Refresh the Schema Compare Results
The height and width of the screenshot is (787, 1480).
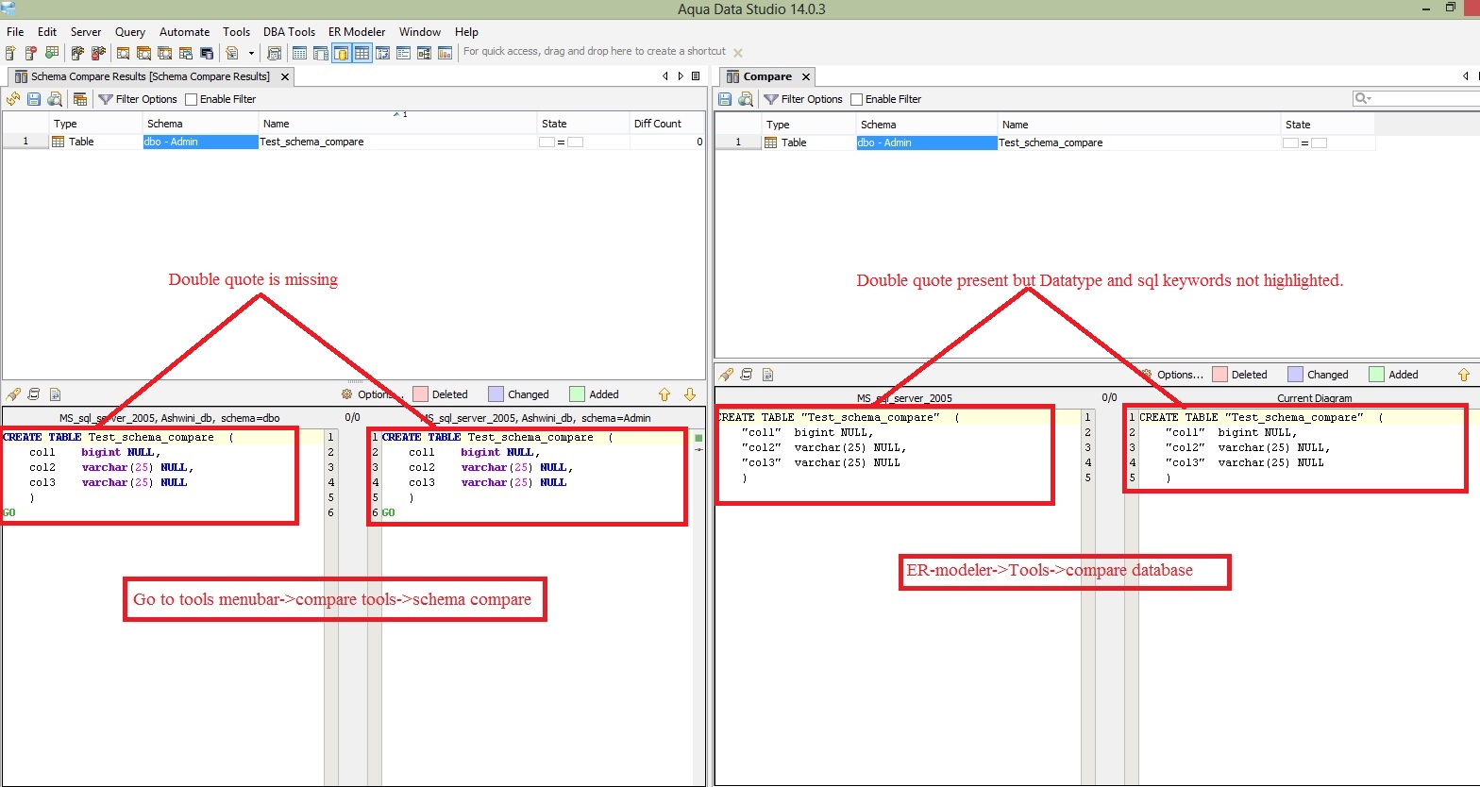[13, 99]
